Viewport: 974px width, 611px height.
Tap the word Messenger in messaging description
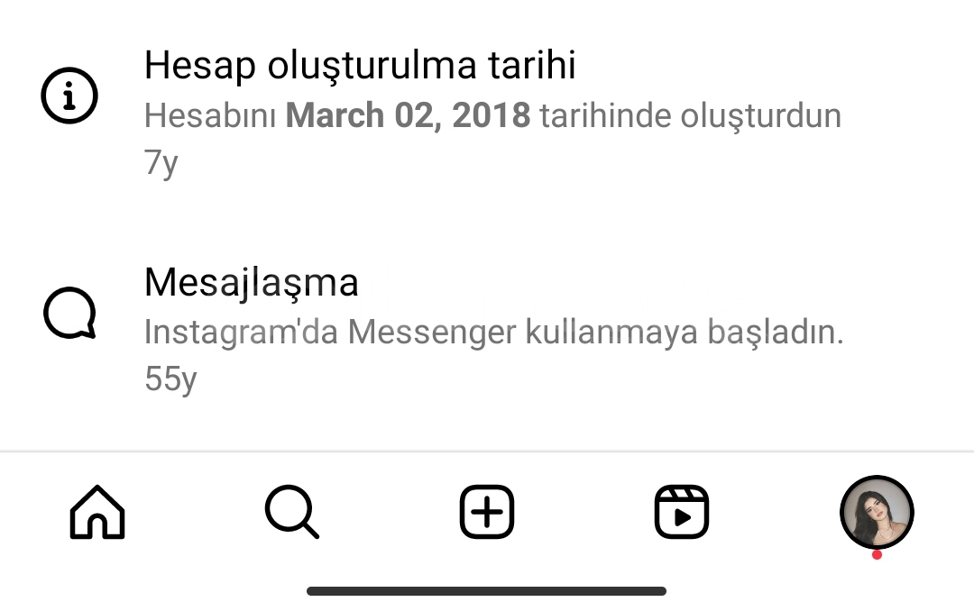tap(432, 333)
